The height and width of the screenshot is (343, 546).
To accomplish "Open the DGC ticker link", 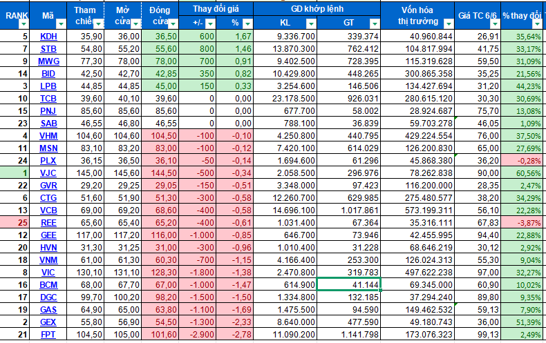I will click(x=48, y=297).
